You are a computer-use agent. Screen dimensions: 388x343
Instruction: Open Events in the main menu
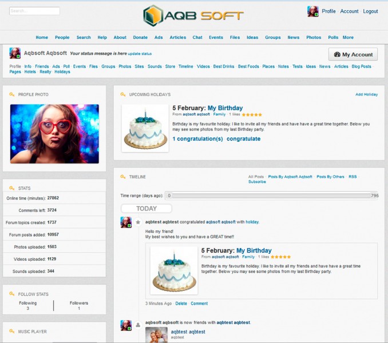(x=216, y=37)
